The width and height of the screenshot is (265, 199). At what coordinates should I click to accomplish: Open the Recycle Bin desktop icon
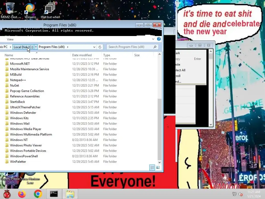pyautogui.click(x=10, y=9)
